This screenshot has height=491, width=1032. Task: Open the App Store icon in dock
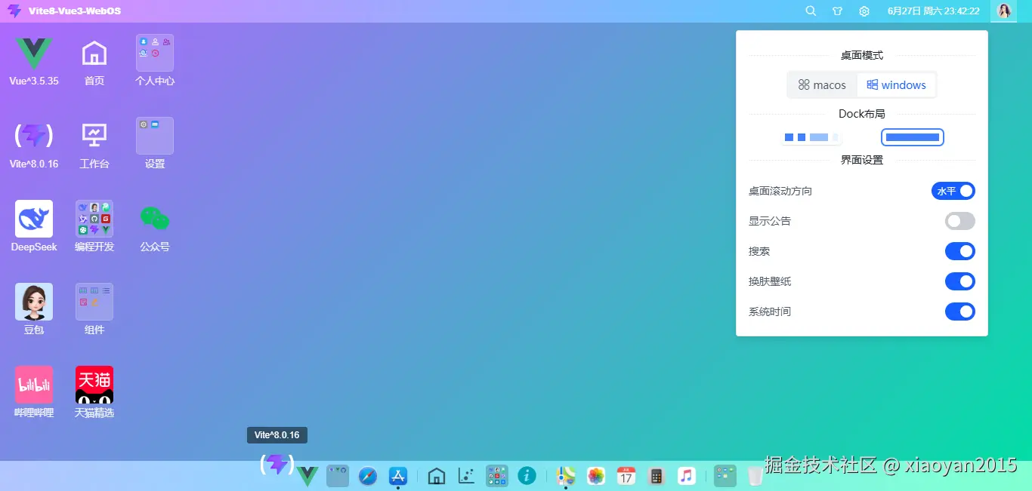tap(398, 476)
